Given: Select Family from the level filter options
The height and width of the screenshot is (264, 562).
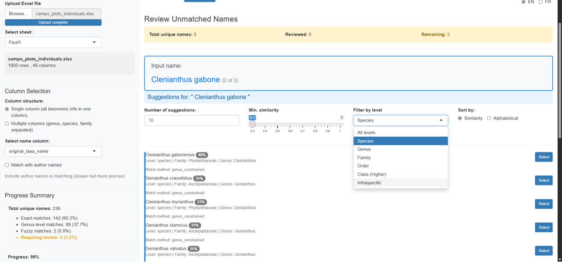Looking at the screenshot, I should (x=364, y=157).
